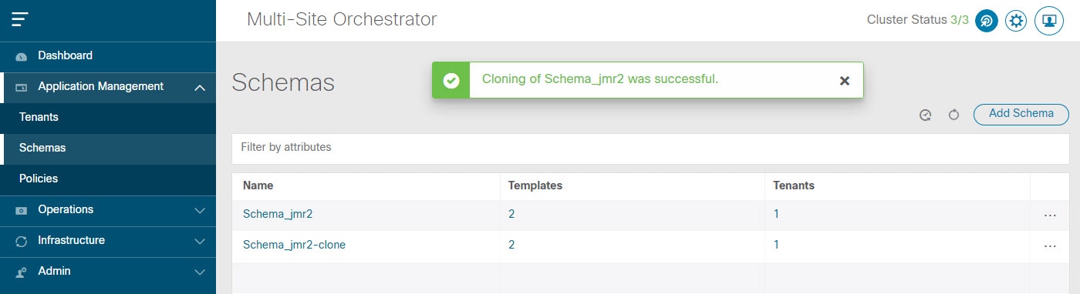Expand the Infrastructure menu
The image size is (1080, 294).
click(x=108, y=241)
